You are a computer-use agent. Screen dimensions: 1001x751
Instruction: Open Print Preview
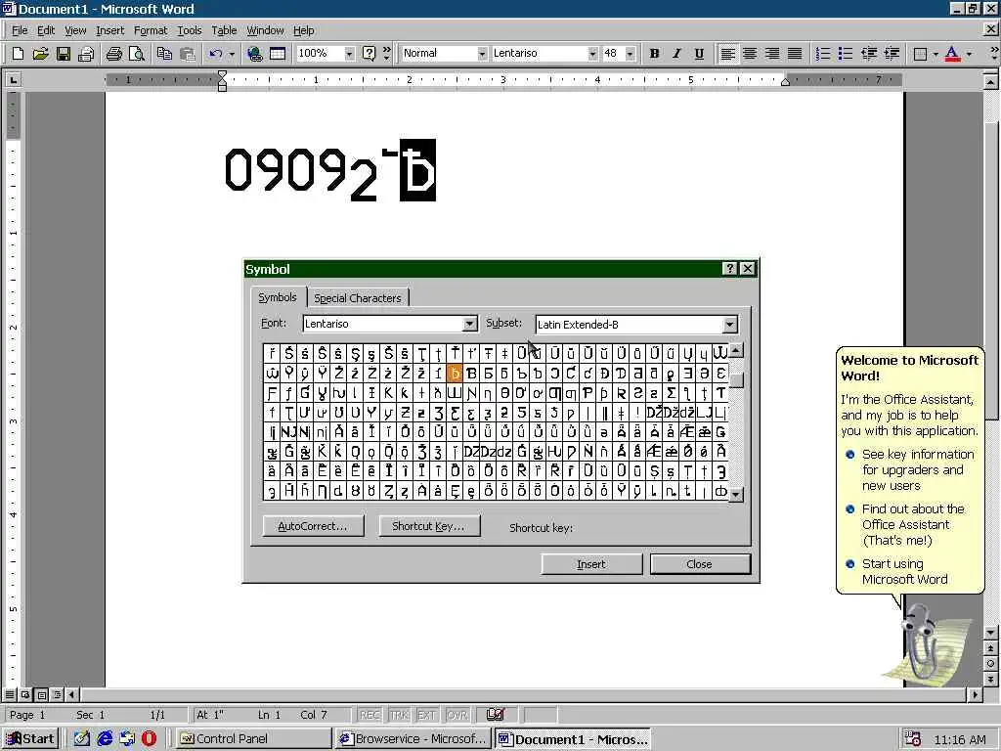click(x=137, y=54)
